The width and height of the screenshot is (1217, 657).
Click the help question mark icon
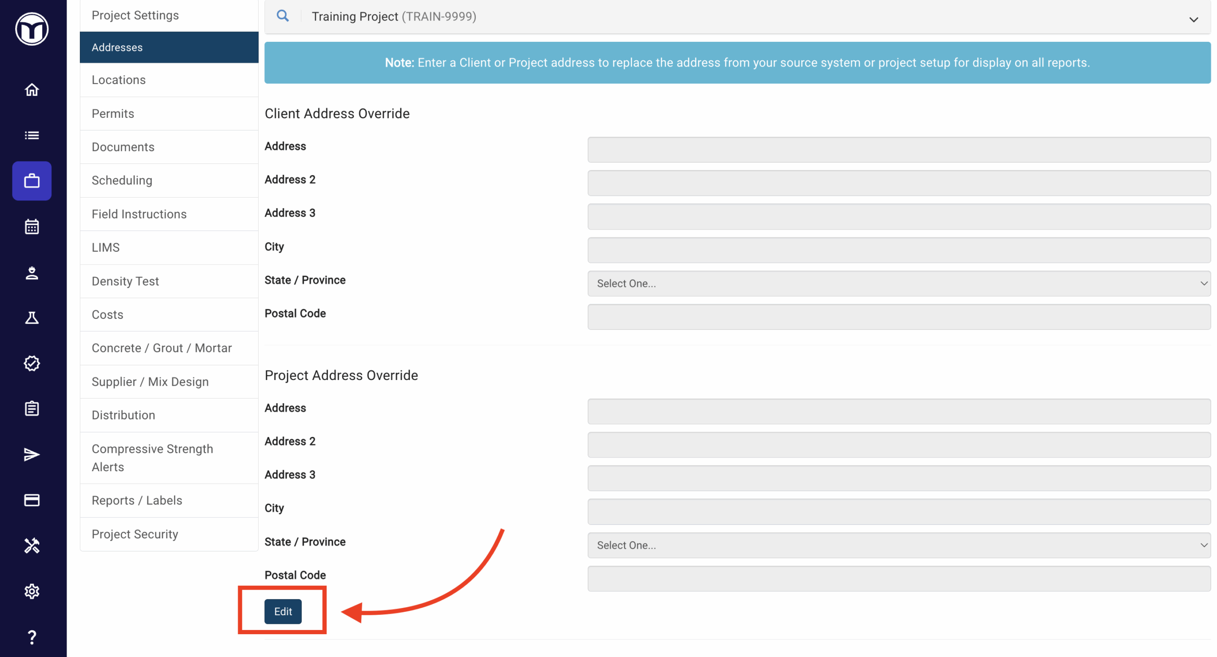click(32, 637)
